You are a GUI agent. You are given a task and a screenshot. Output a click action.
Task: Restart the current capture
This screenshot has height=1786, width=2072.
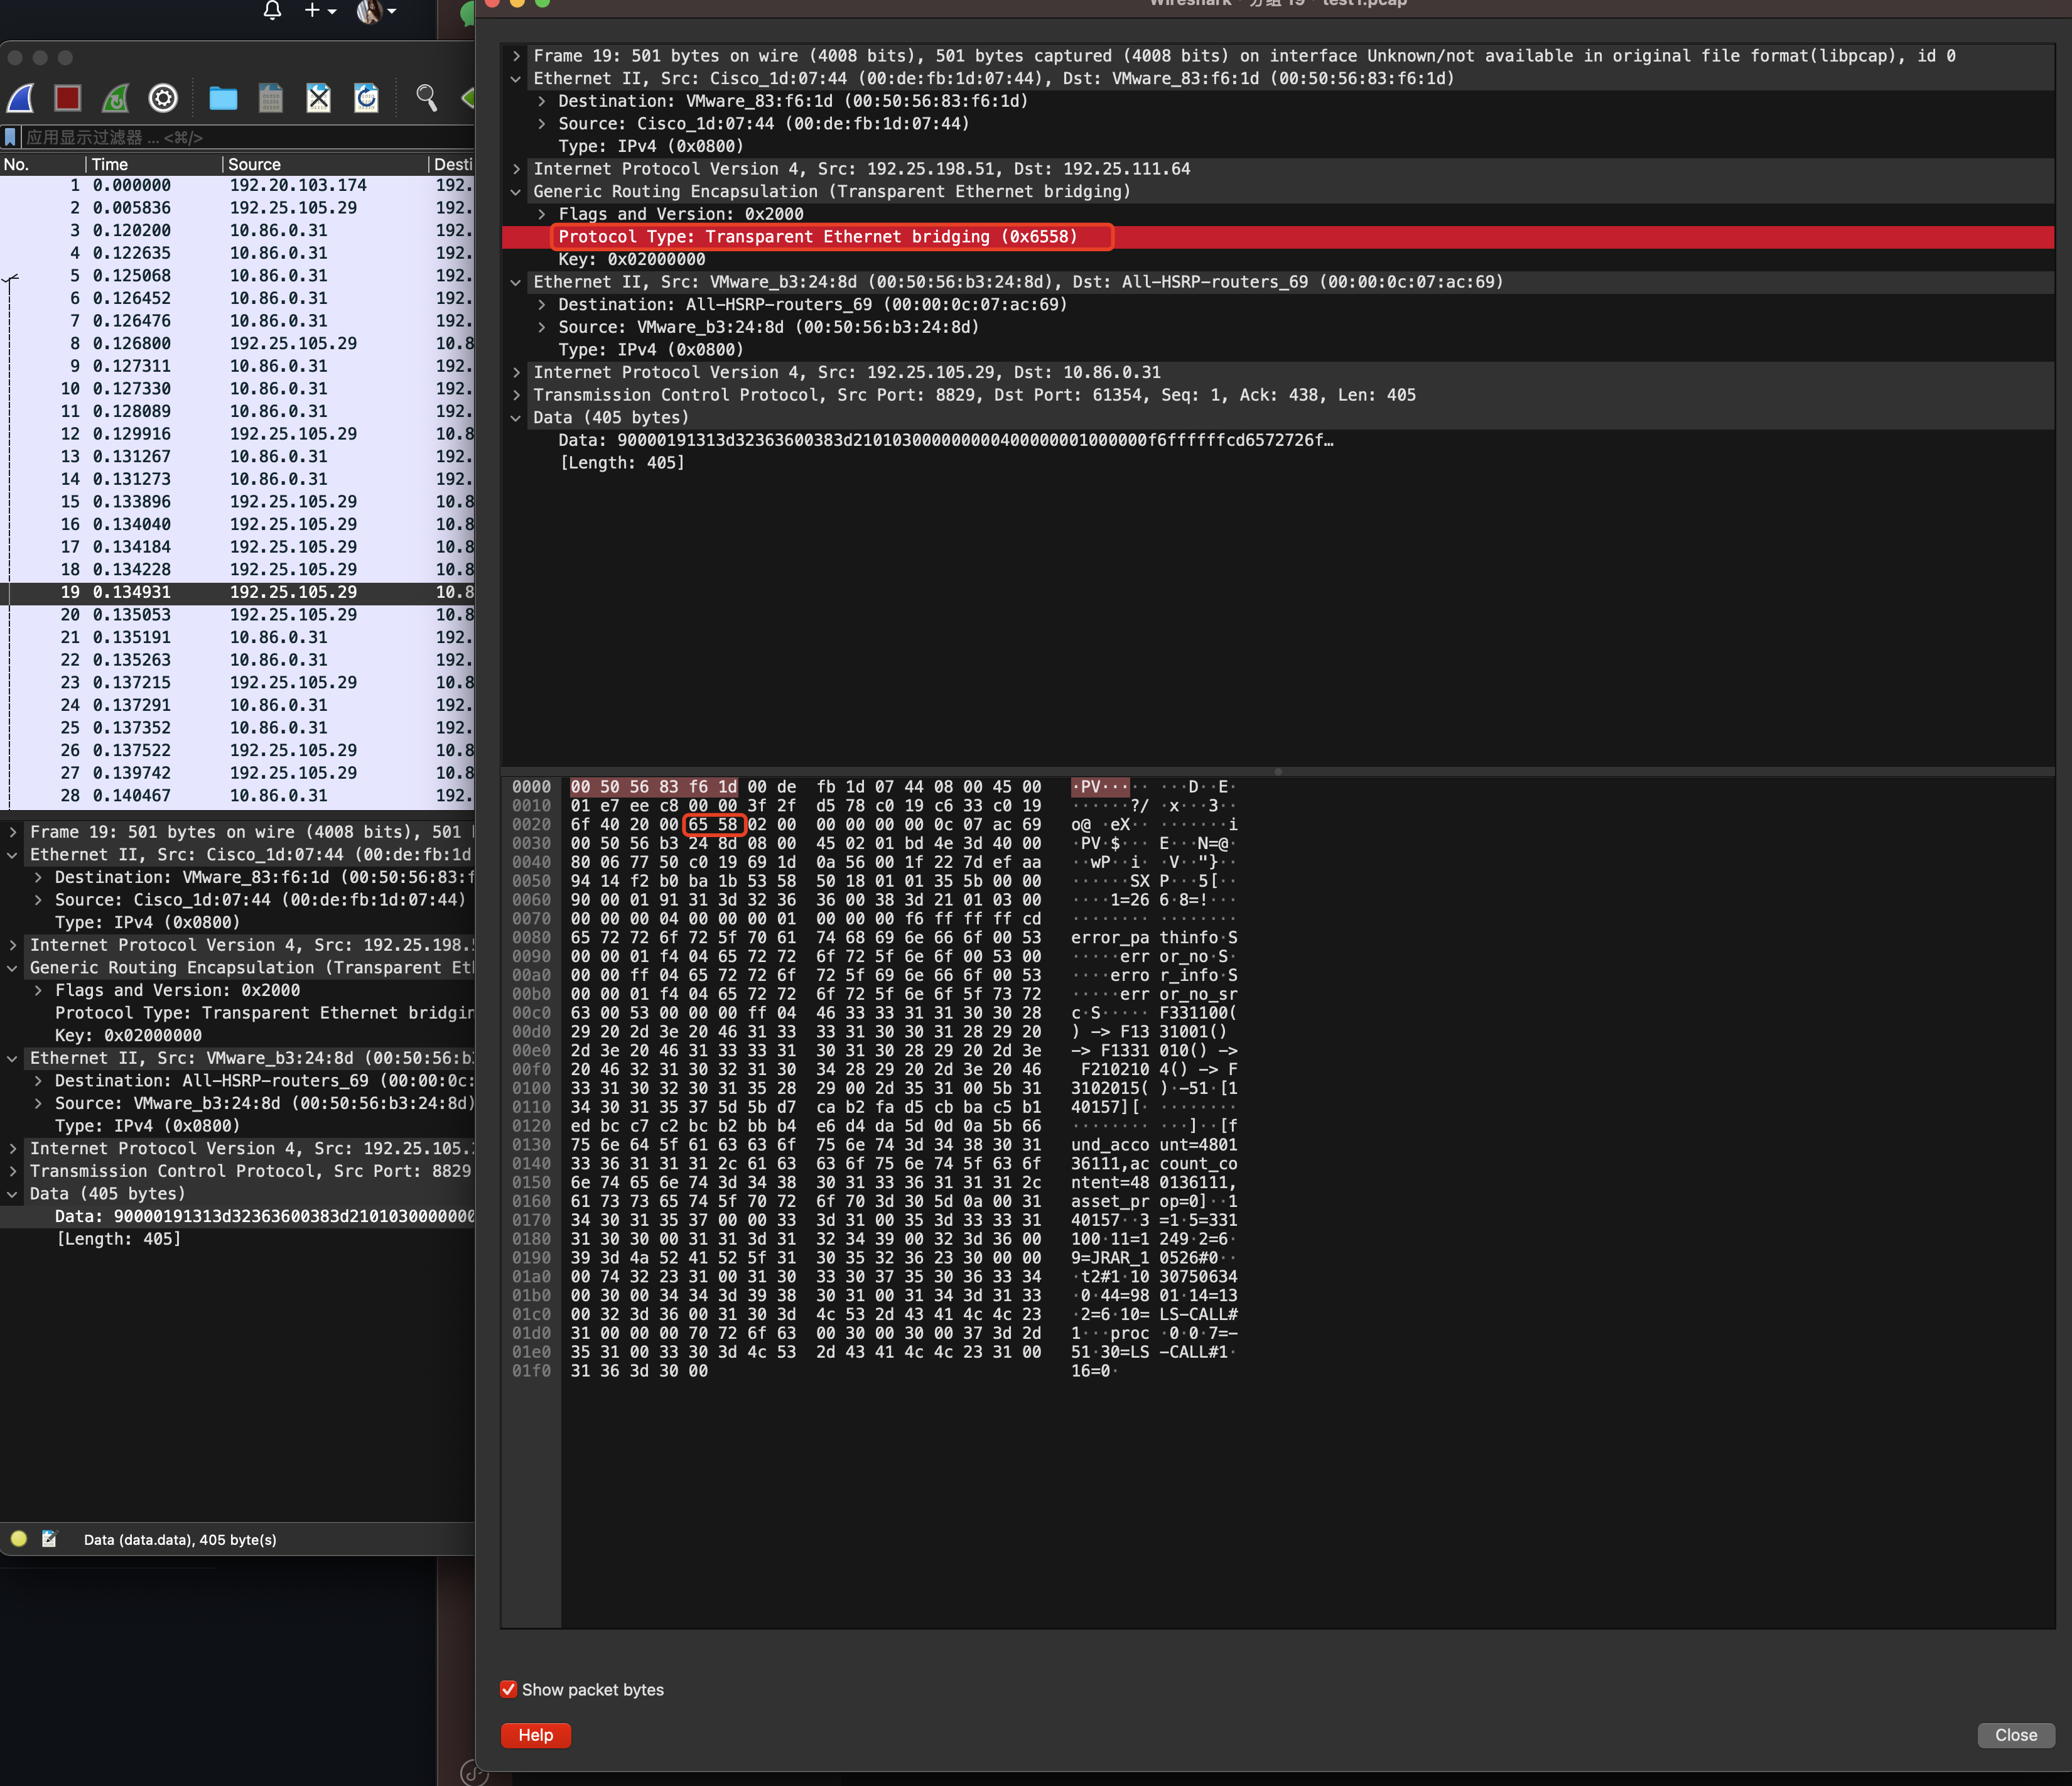[x=115, y=98]
